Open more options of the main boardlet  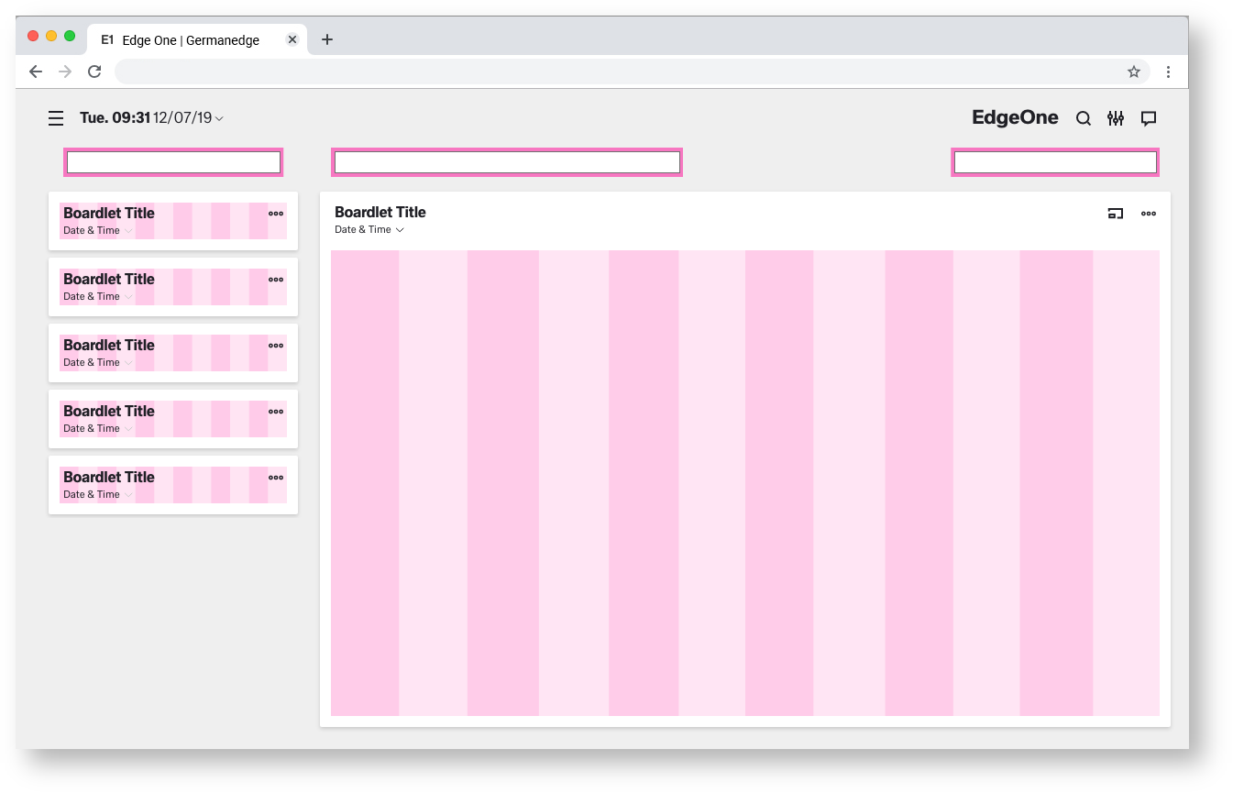(1149, 214)
